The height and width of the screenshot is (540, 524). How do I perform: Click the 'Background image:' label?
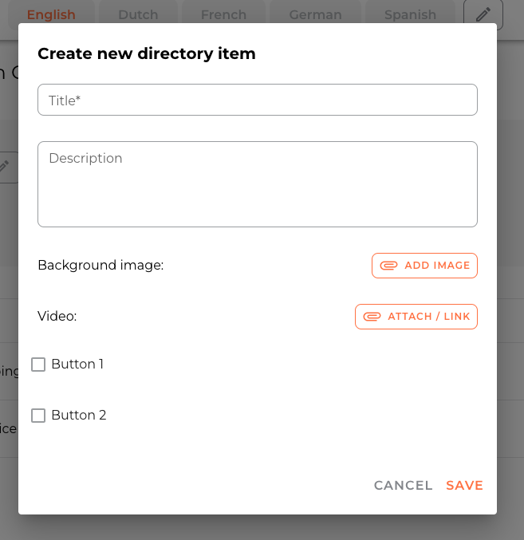pyautogui.click(x=100, y=265)
